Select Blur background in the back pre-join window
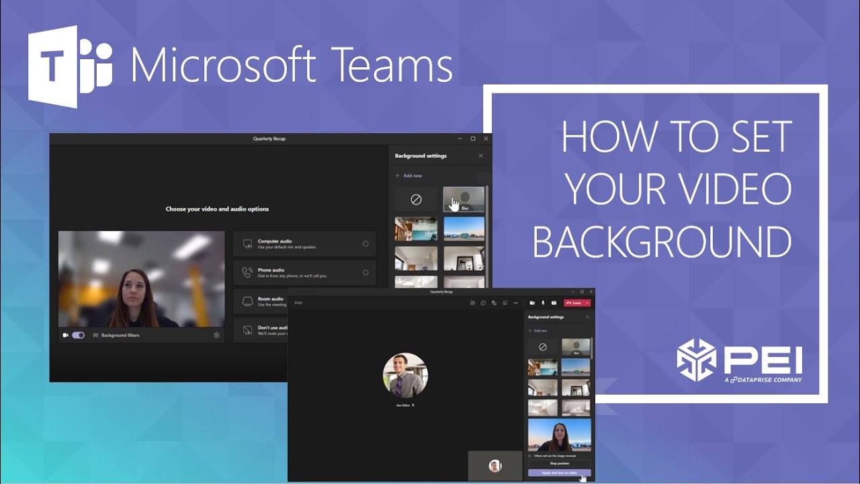The width and height of the screenshot is (860, 484). point(464,200)
